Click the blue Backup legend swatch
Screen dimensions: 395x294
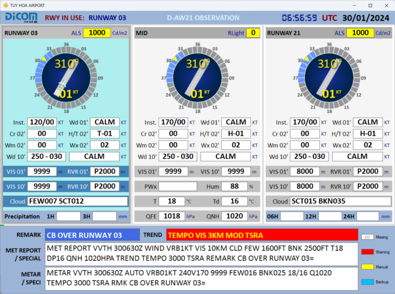(366, 282)
